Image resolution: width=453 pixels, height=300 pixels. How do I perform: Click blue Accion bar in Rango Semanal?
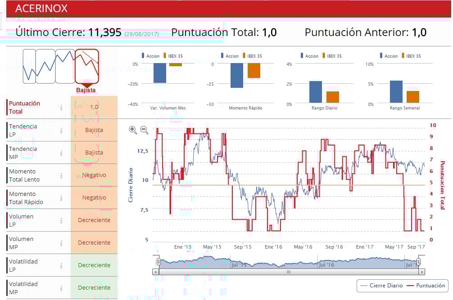(x=396, y=91)
